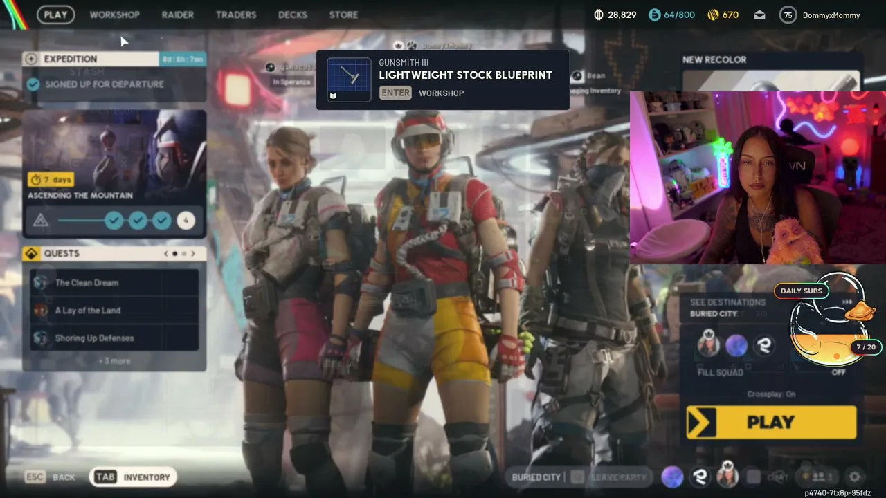
Task: Select the stage 4 node in the event track
Action: [x=186, y=221]
